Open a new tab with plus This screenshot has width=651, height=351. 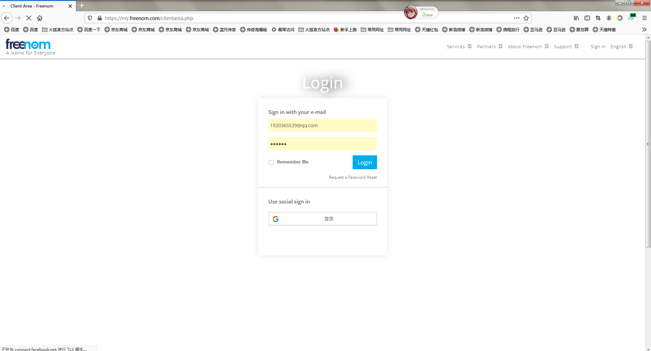pyautogui.click(x=82, y=5)
